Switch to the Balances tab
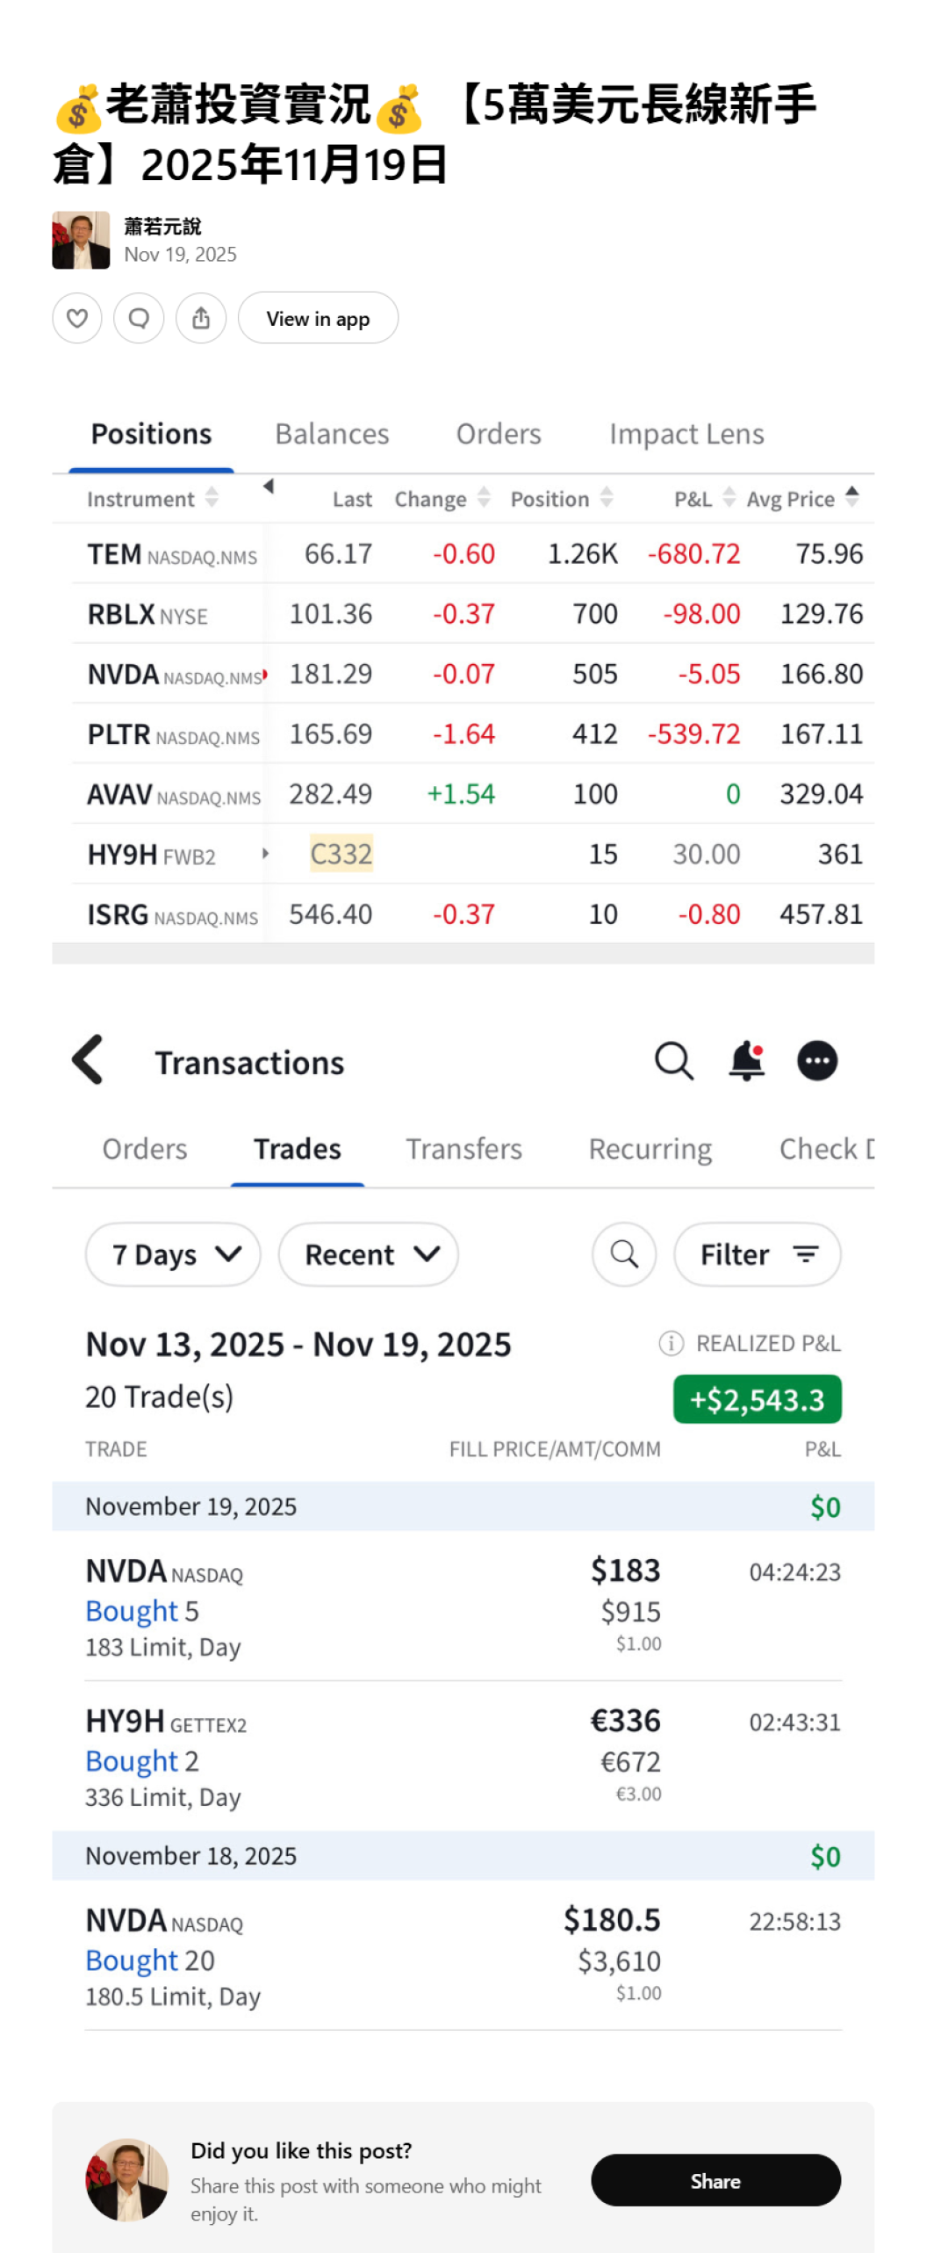This screenshot has width=948, height=2253. (332, 434)
